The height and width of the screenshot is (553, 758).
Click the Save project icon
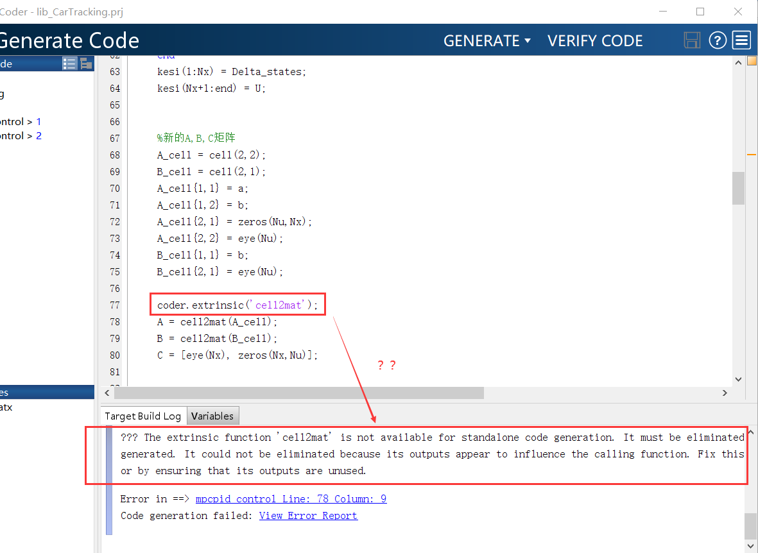pos(692,40)
